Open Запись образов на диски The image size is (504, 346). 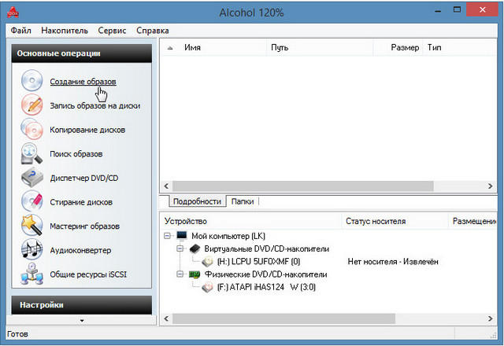[x=95, y=105]
